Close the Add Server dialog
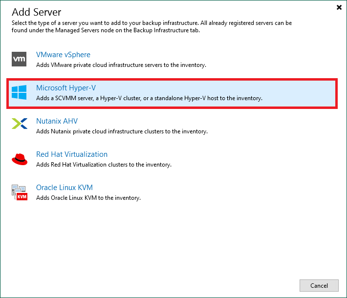The height and width of the screenshot is (298, 347). pyautogui.click(x=339, y=7)
